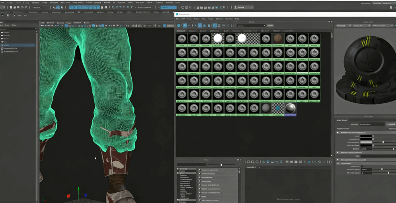Click the padlock icon in the main toolbar
The width and height of the screenshot is (396, 203).
pyautogui.click(x=103, y=8)
